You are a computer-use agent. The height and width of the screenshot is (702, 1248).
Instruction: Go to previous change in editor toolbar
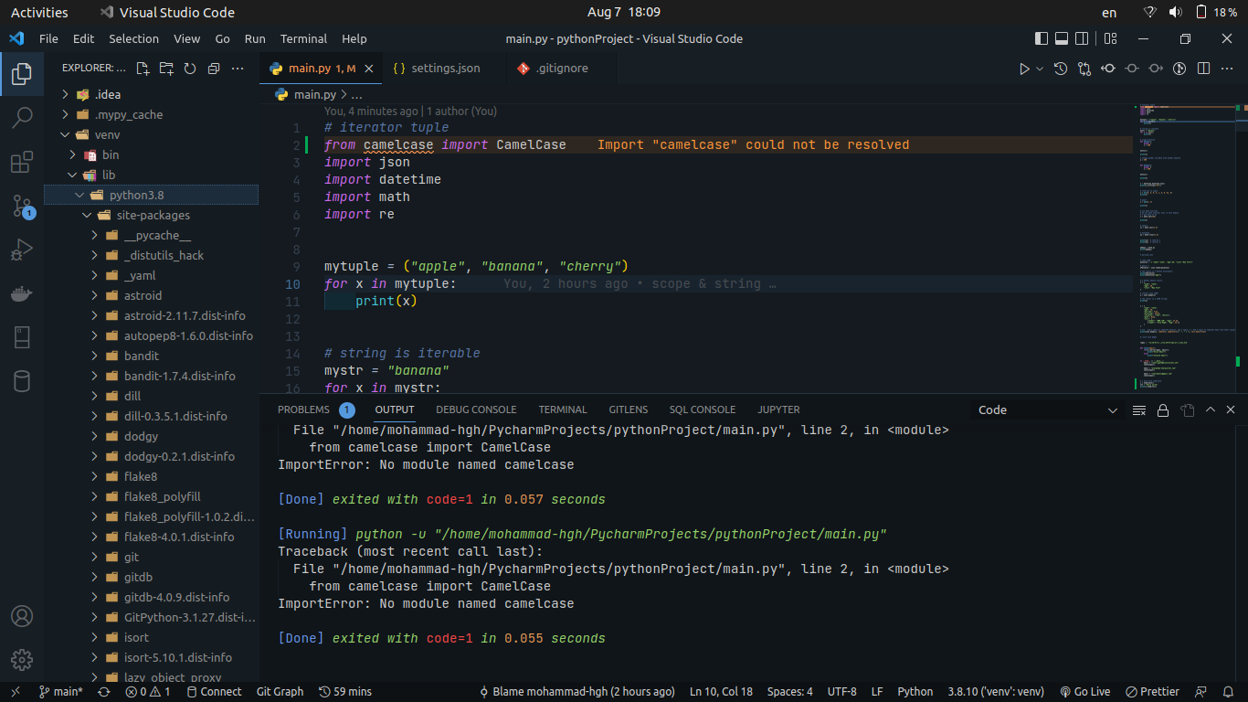click(1108, 69)
